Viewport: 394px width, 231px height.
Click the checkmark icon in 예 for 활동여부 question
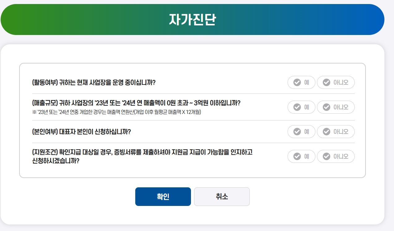(x=297, y=82)
